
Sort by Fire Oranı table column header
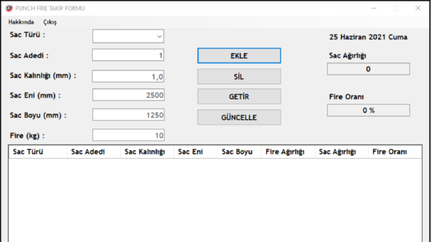[395, 152]
